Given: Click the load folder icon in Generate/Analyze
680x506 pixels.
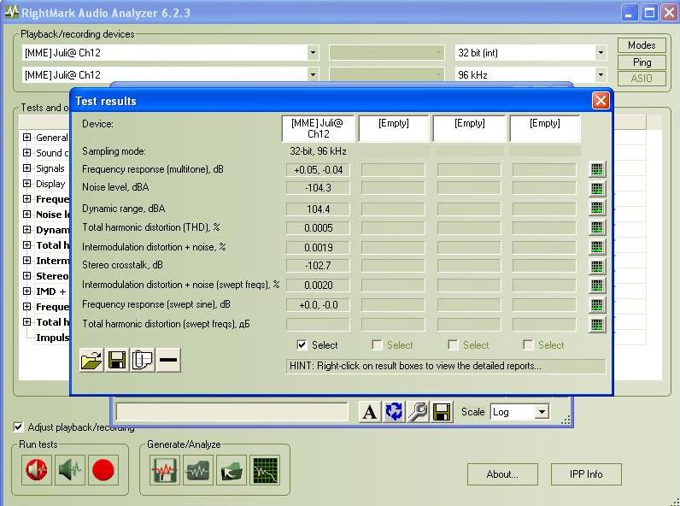Looking at the screenshot, I should point(232,470).
